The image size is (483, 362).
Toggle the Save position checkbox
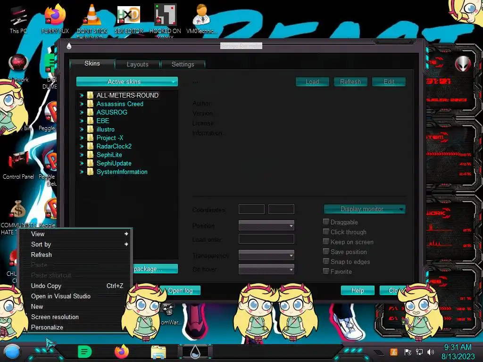pyautogui.click(x=326, y=252)
